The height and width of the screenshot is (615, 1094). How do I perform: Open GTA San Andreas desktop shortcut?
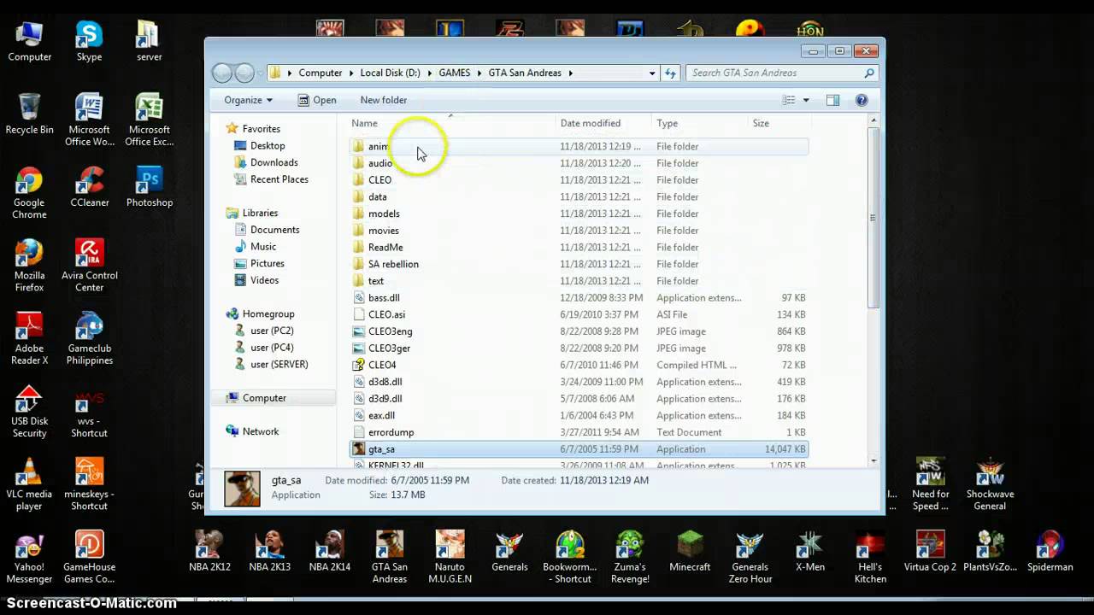tap(390, 557)
